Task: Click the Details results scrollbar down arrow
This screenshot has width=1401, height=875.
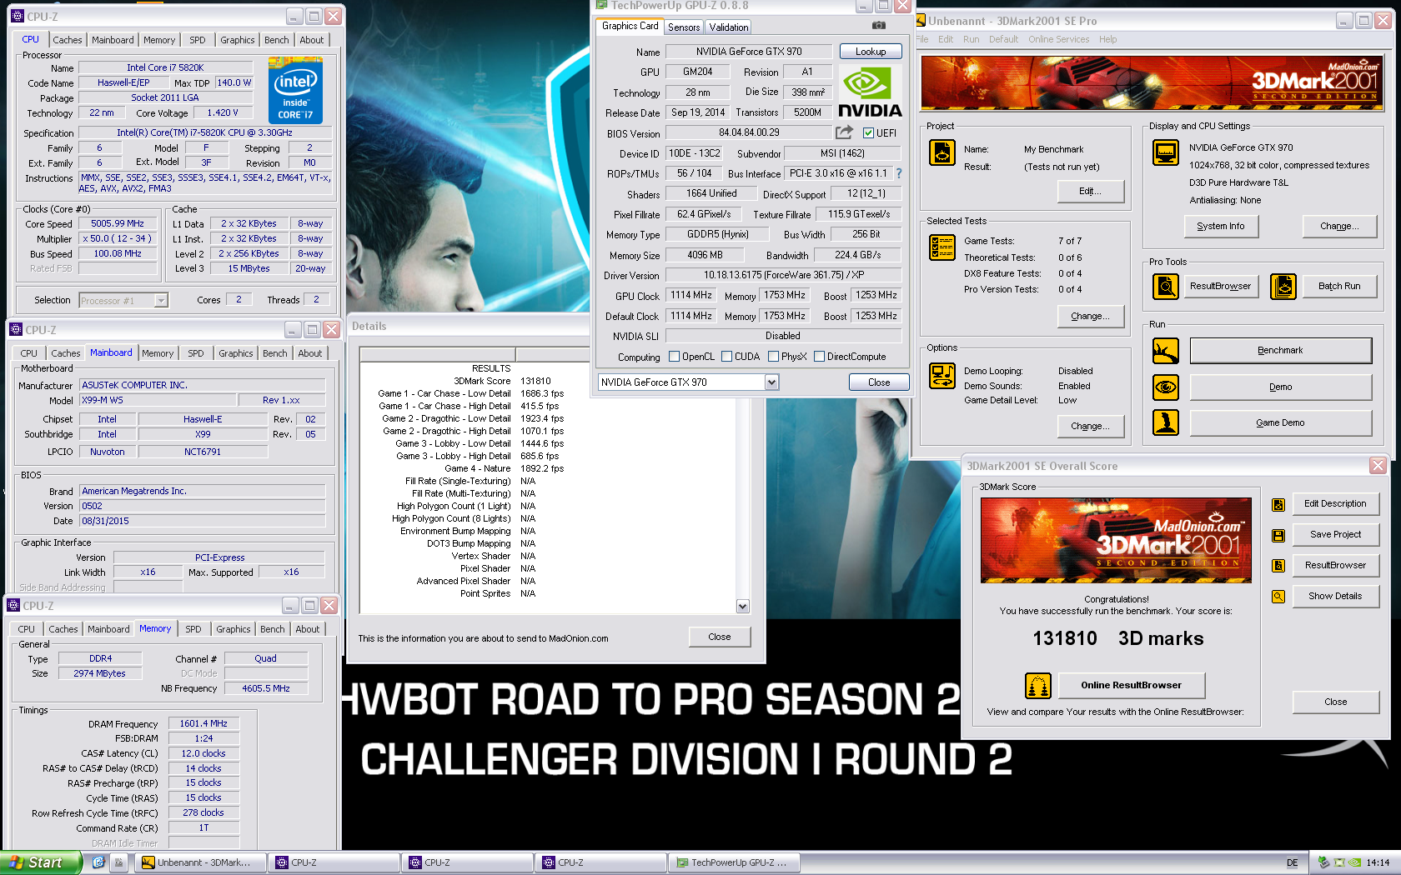Action: (x=742, y=607)
